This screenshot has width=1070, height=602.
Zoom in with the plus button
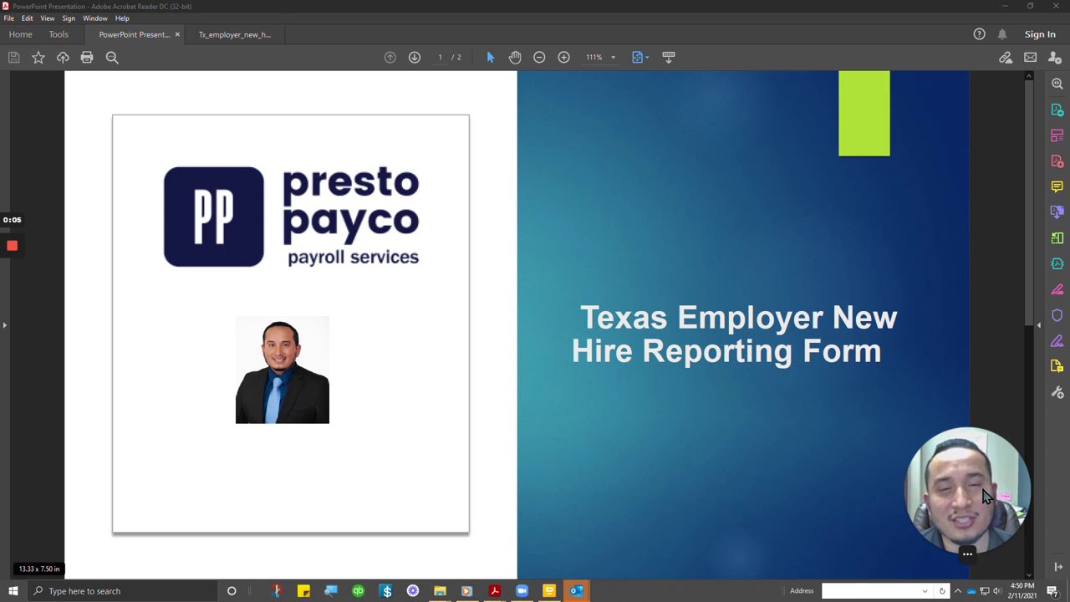(x=563, y=57)
